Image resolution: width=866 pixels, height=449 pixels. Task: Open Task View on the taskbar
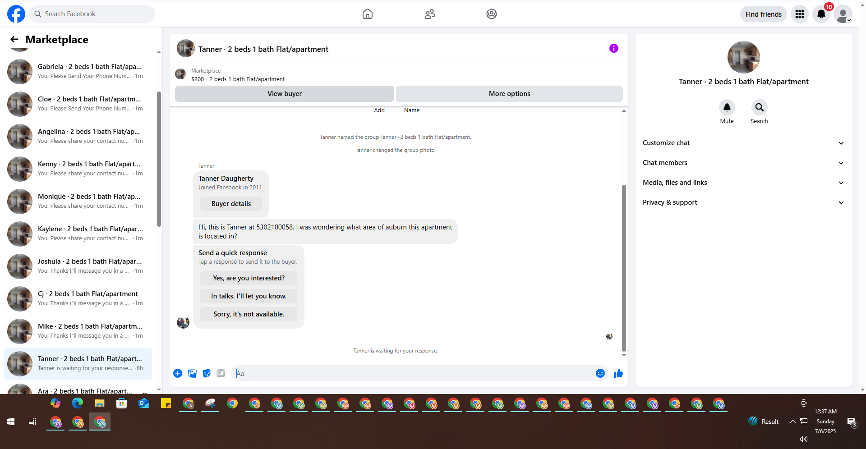coord(32,422)
